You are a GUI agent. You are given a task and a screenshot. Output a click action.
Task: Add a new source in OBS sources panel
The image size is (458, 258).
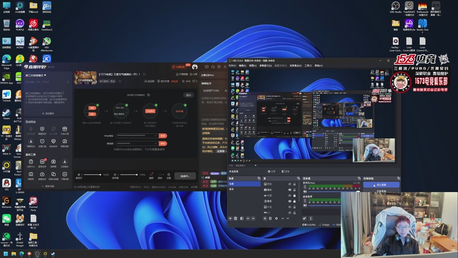265,218
